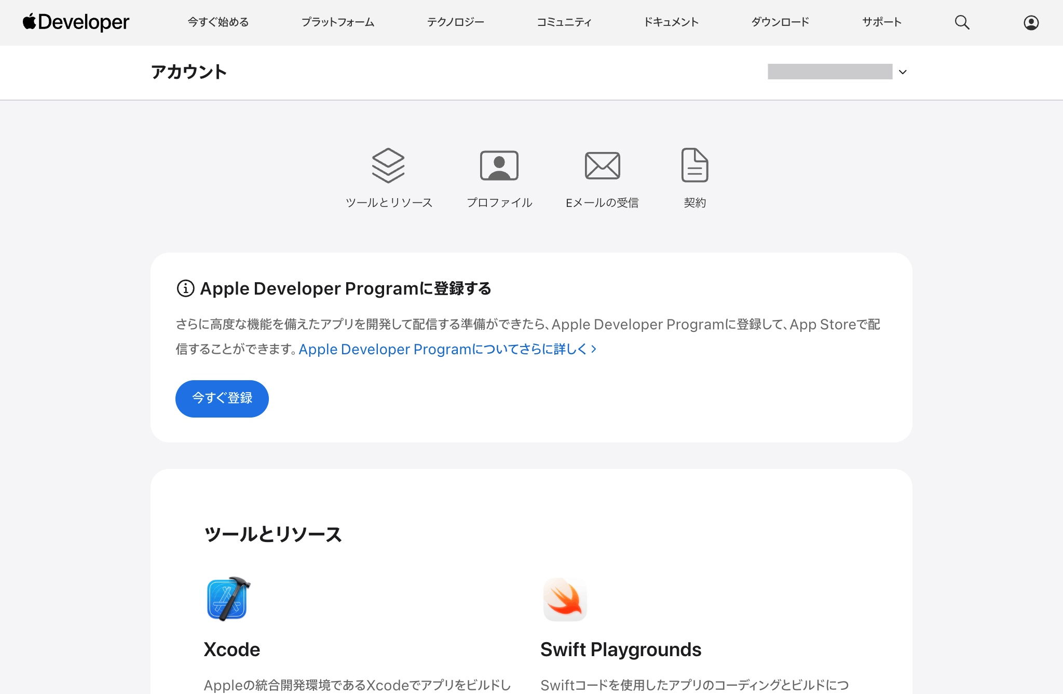
Task: Click the Swift Playgrounds bird icon
Action: (565, 599)
